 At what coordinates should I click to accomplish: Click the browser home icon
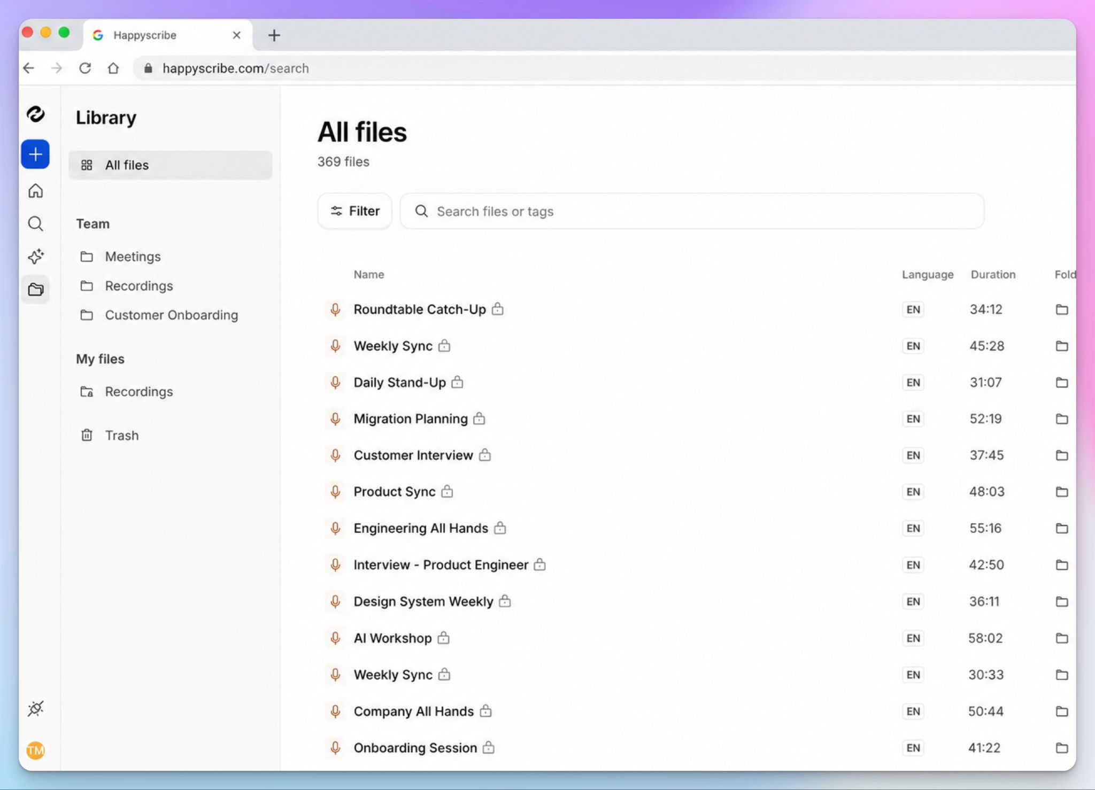[113, 68]
